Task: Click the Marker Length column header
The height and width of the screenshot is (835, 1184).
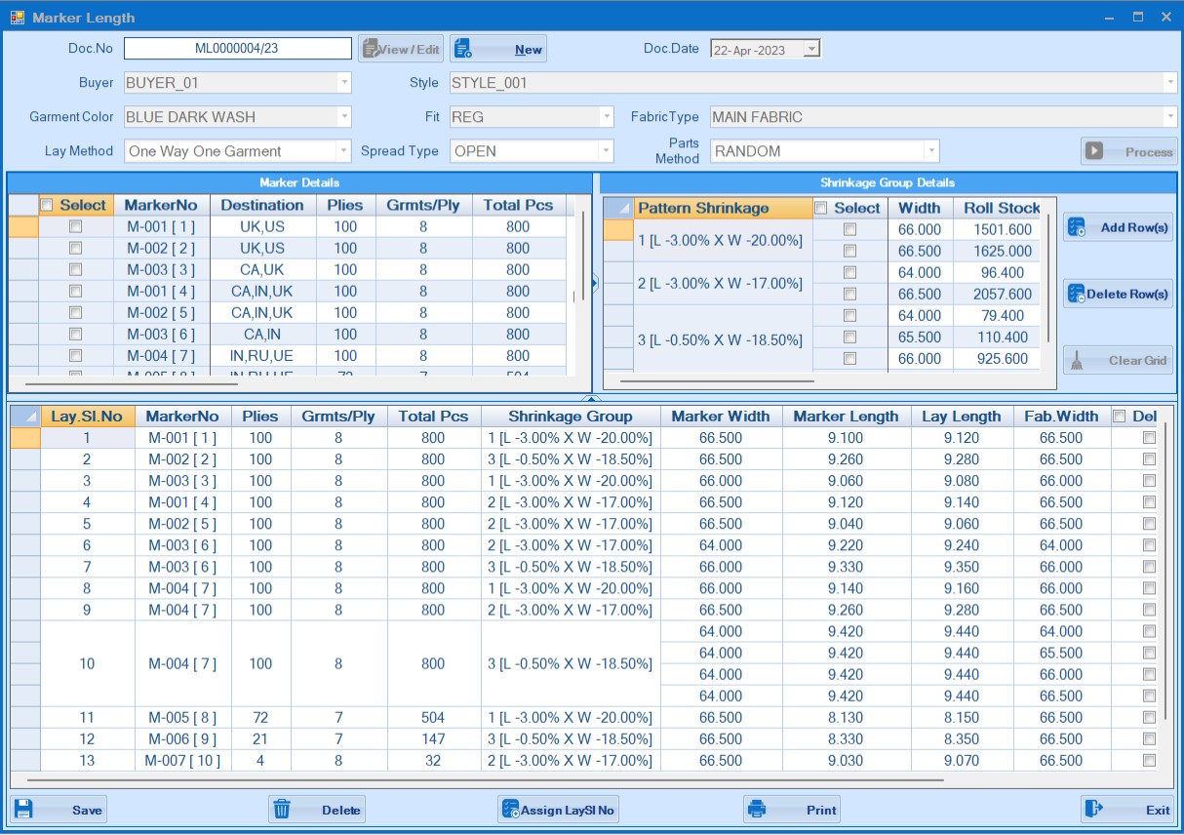Action: pyautogui.click(x=846, y=417)
